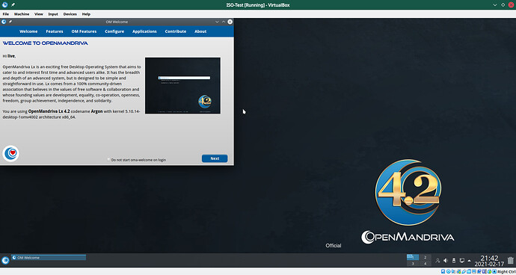Screen dimensions: 516x275
Task: Click VirtualBox USB status icon
Action: tap(464, 271)
